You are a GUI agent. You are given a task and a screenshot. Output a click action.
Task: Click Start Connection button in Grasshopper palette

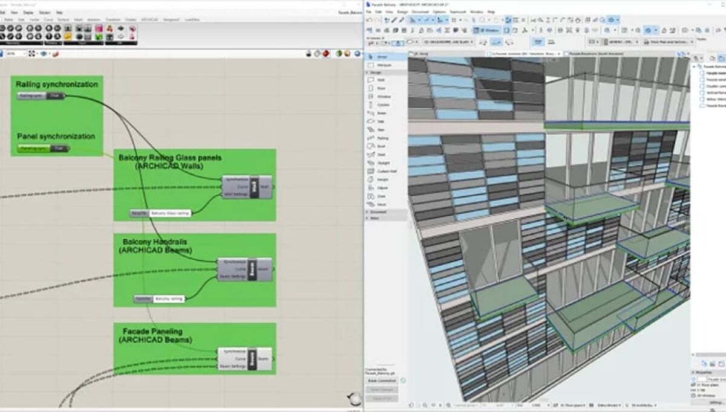pos(382,381)
